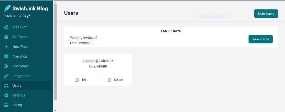This screenshot has height=112, width=285.
Task: Open the Analytics menu item
Action: coord(27,56)
